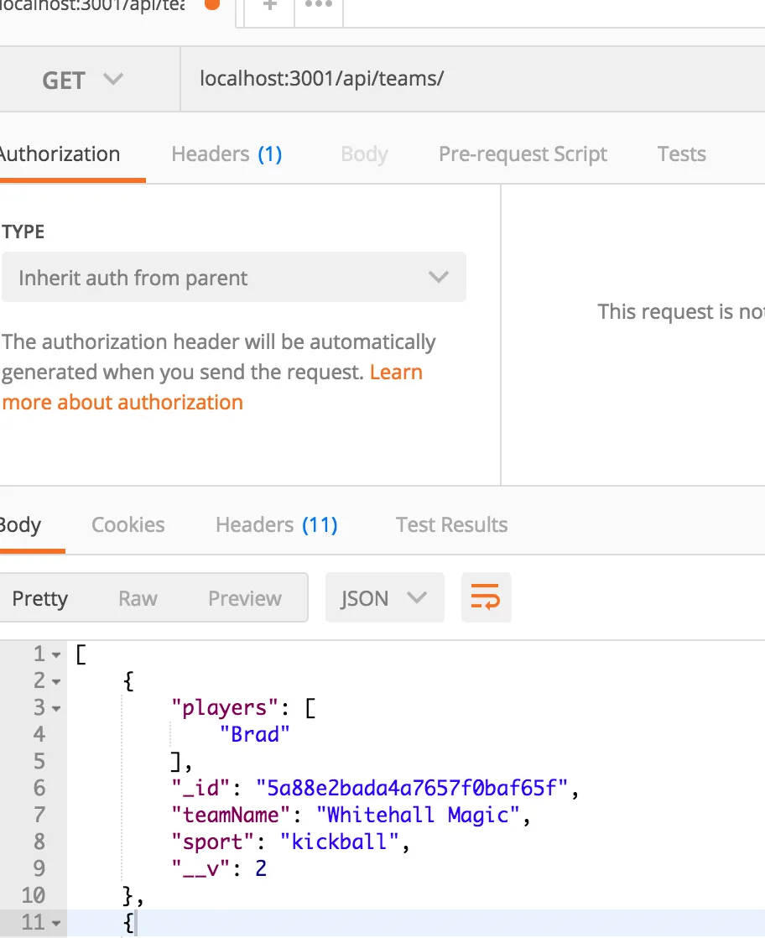Show response Headers (11) tab
The width and height of the screenshot is (765, 938).
276,525
